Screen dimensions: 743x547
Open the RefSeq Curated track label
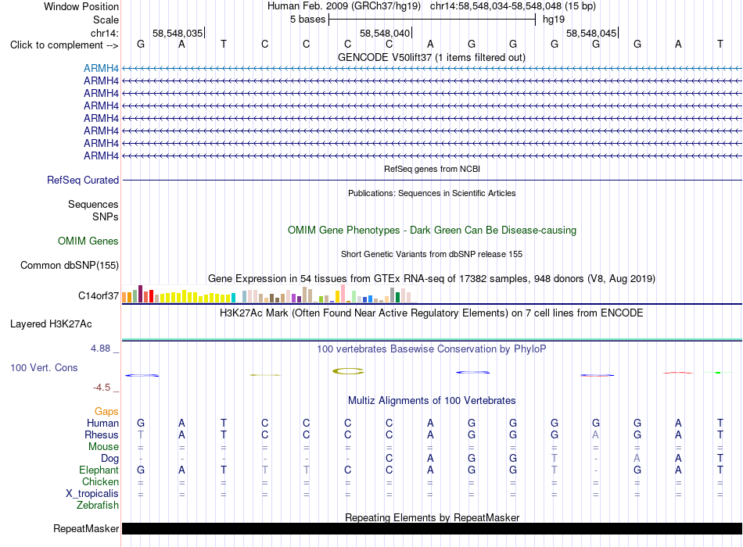[83, 180]
